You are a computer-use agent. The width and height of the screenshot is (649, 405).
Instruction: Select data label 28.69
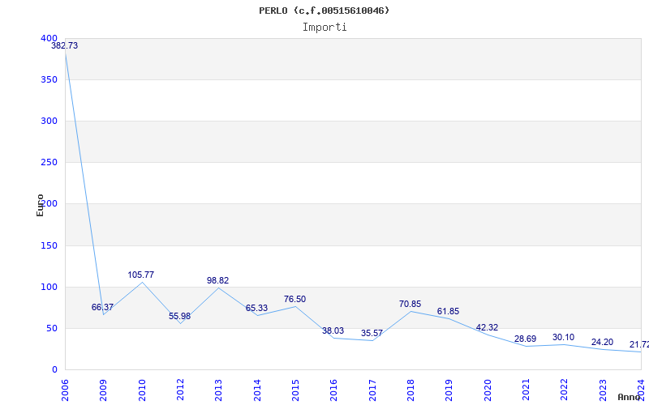[x=525, y=339]
